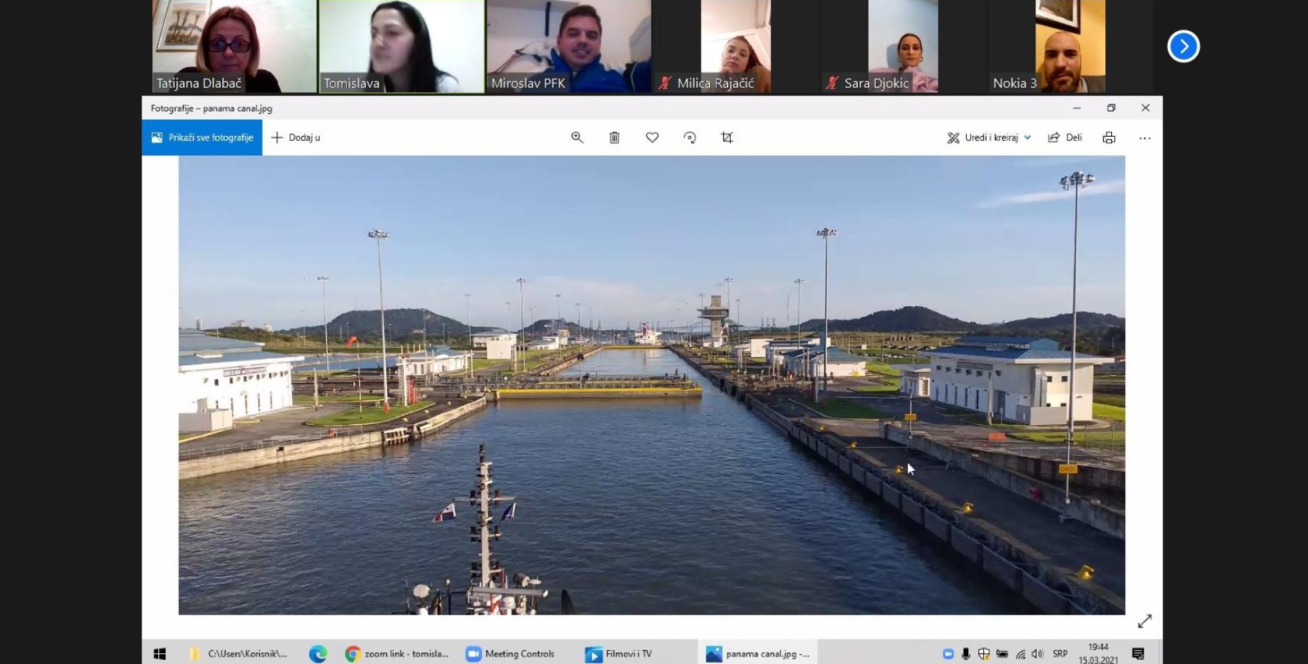The image size is (1308, 664).
Task: Select Miroslav PFK's video thumbnail
Action: pyautogui.click(x=569, y=46)
